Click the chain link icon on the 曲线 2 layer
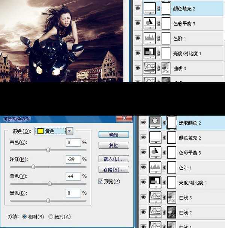 [164, 211]
